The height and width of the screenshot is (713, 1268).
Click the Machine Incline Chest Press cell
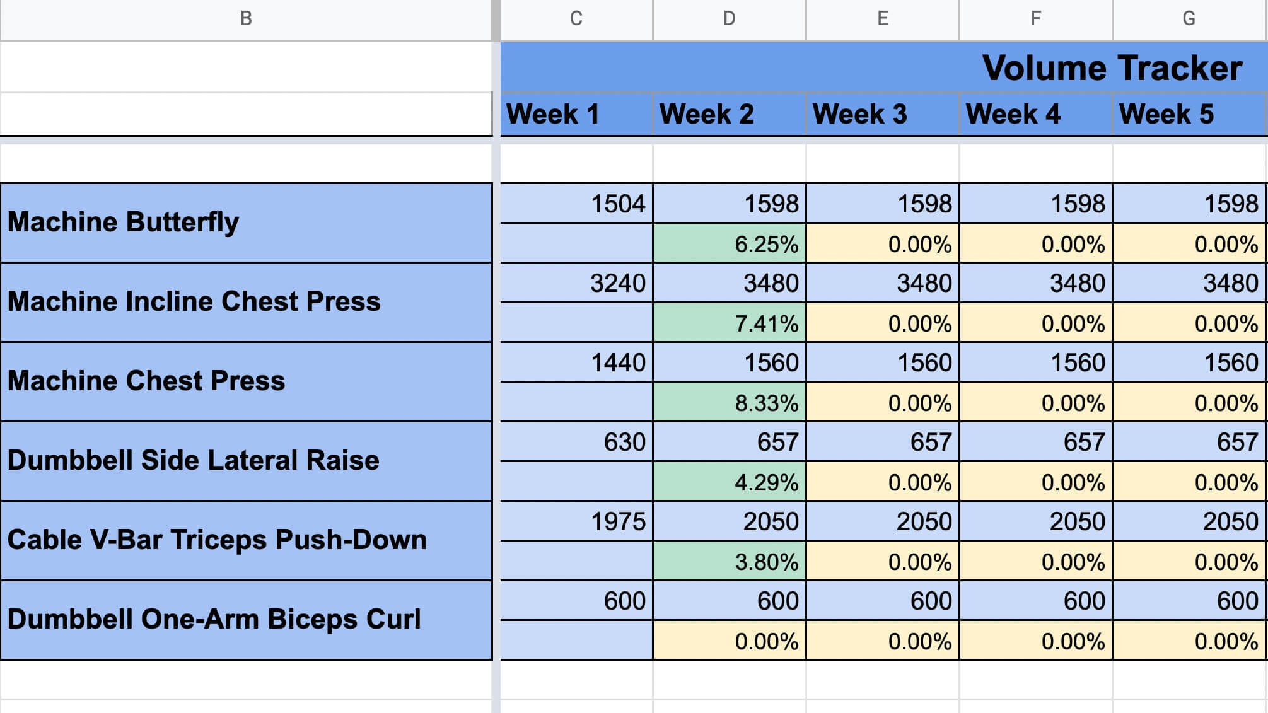[246, 302]
